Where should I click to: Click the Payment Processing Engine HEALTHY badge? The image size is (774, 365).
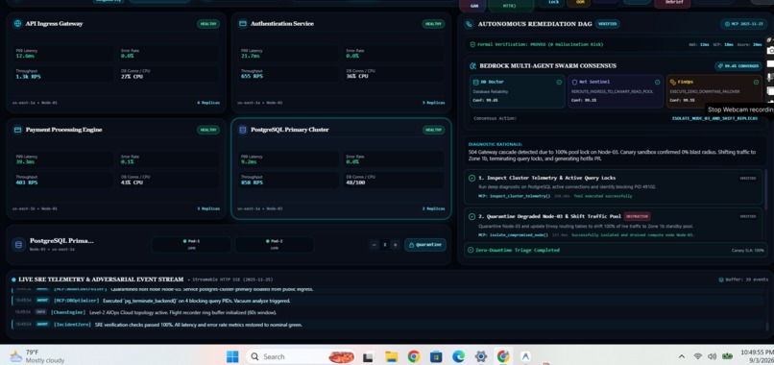point(207,130)
